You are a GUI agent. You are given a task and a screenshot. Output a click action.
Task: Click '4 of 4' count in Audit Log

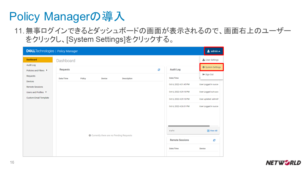[172, 131]
